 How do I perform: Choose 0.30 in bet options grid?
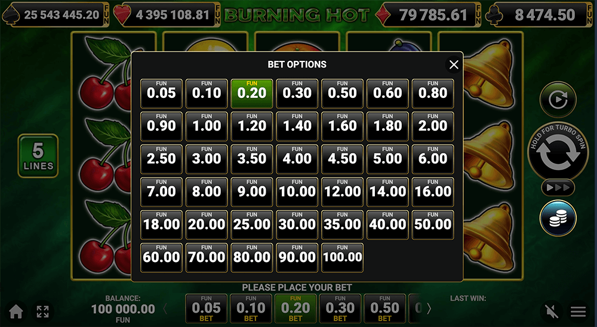tap(297, 94)
